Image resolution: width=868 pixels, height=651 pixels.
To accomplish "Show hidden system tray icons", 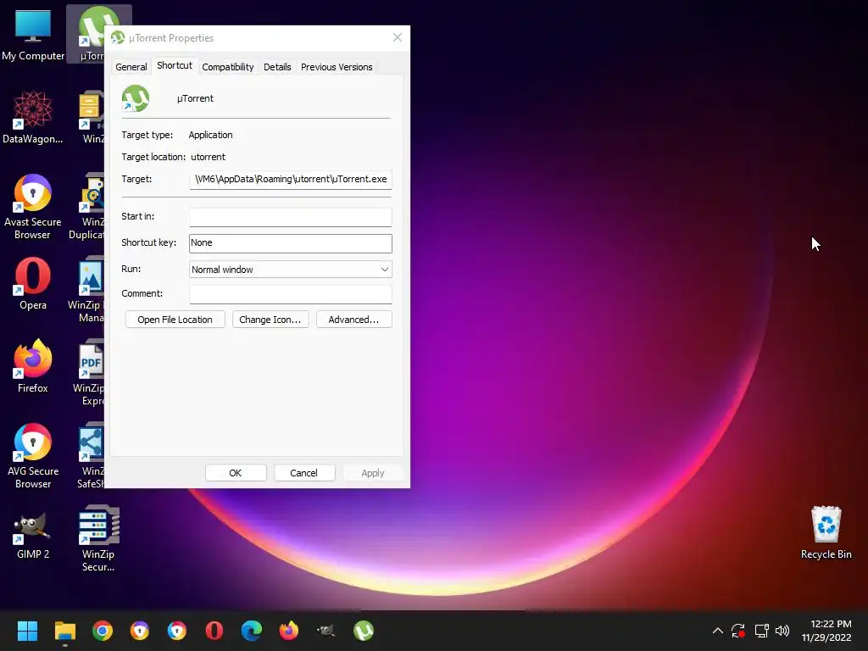I will pos(717,631).
